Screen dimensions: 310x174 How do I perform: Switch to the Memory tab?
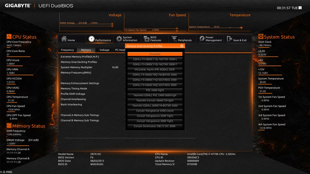86,50
